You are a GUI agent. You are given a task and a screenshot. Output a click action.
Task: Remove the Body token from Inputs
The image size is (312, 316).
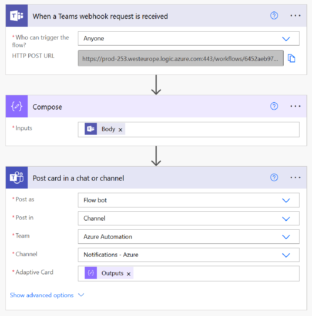coord(120,130)
